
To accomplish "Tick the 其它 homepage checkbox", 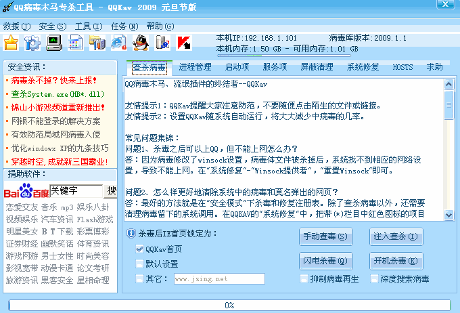I will click(139, 278).
